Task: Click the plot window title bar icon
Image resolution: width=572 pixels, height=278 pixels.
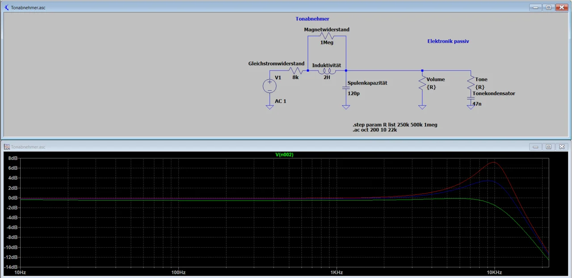Action: (x=7, y=147)
